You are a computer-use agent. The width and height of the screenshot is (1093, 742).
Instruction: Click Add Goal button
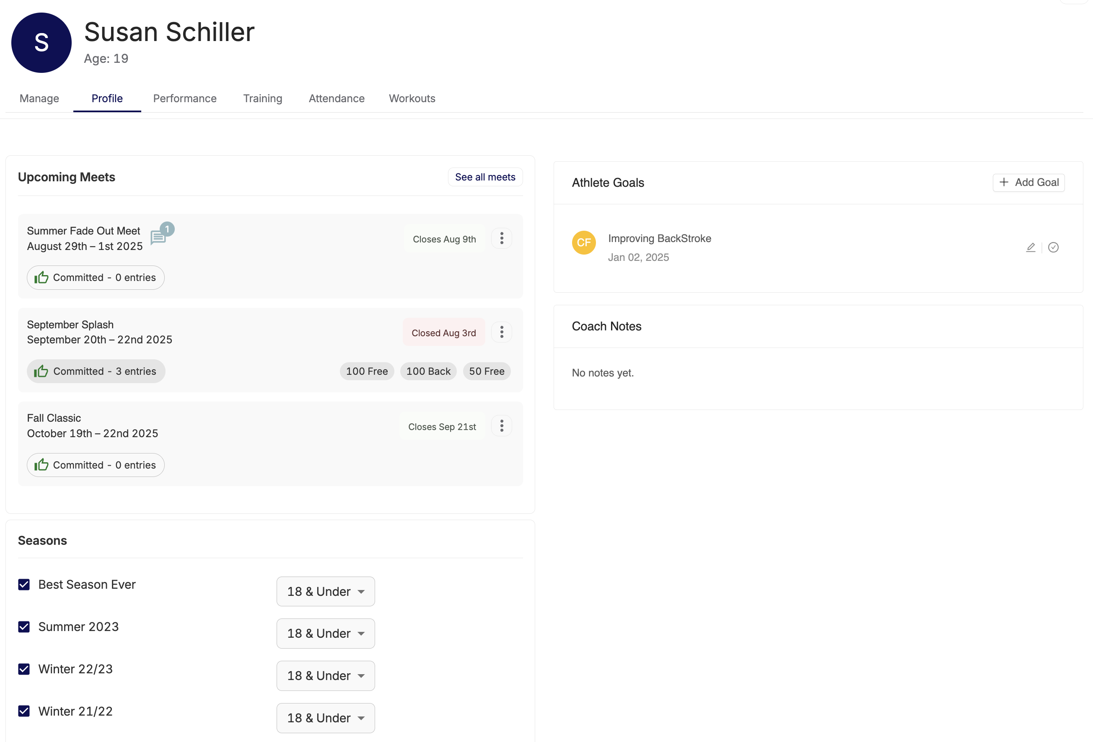pos(1028,182)
